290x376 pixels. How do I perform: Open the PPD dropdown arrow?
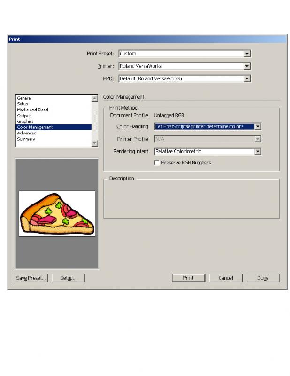click(x=247, y=78)
